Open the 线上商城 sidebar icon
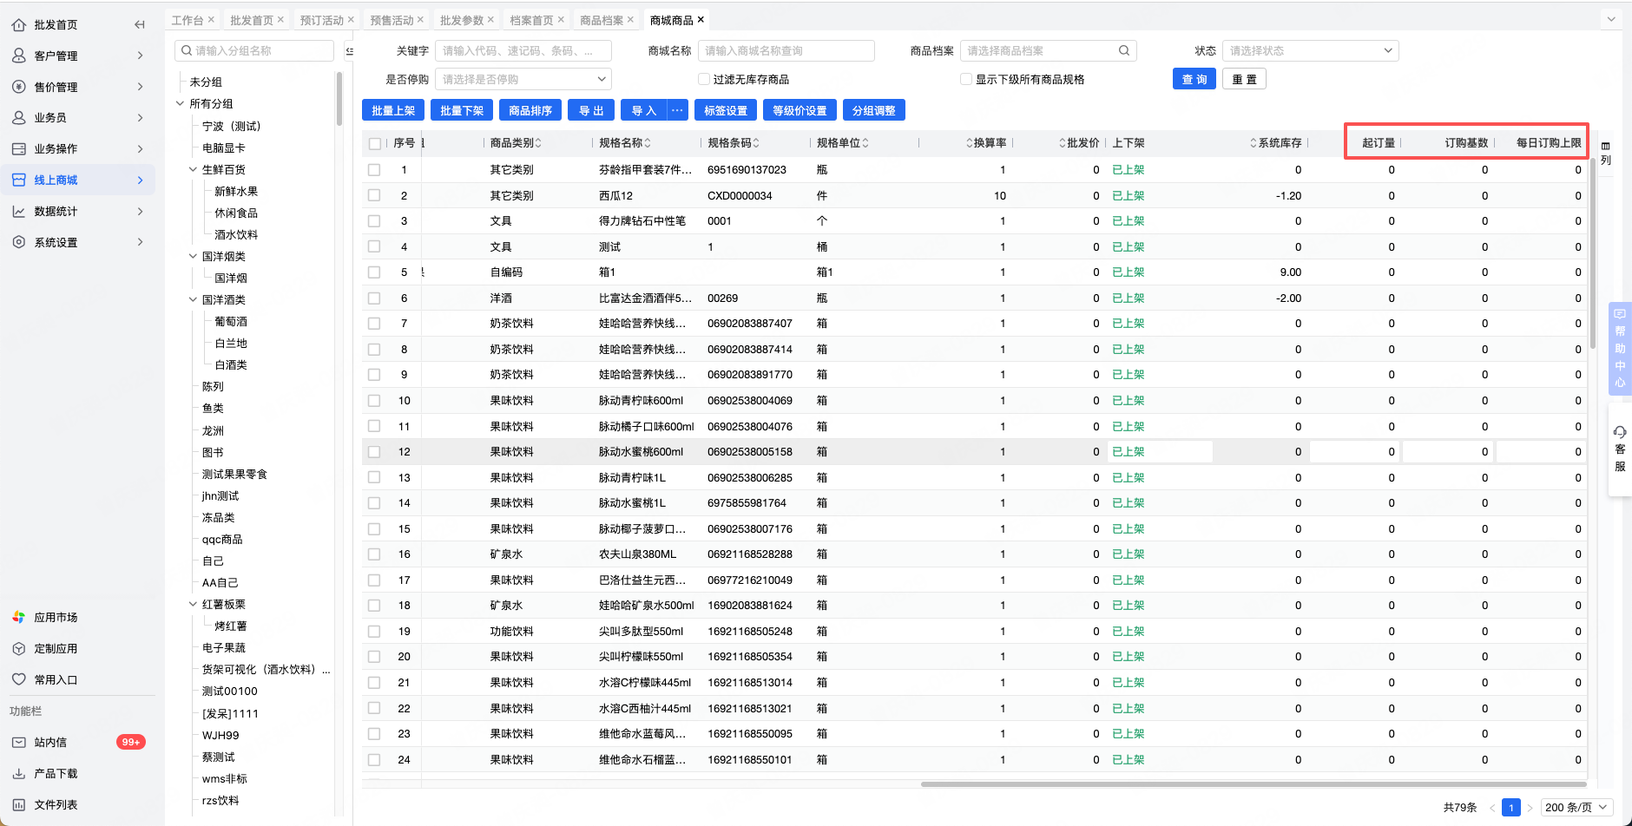 point(18,180)
